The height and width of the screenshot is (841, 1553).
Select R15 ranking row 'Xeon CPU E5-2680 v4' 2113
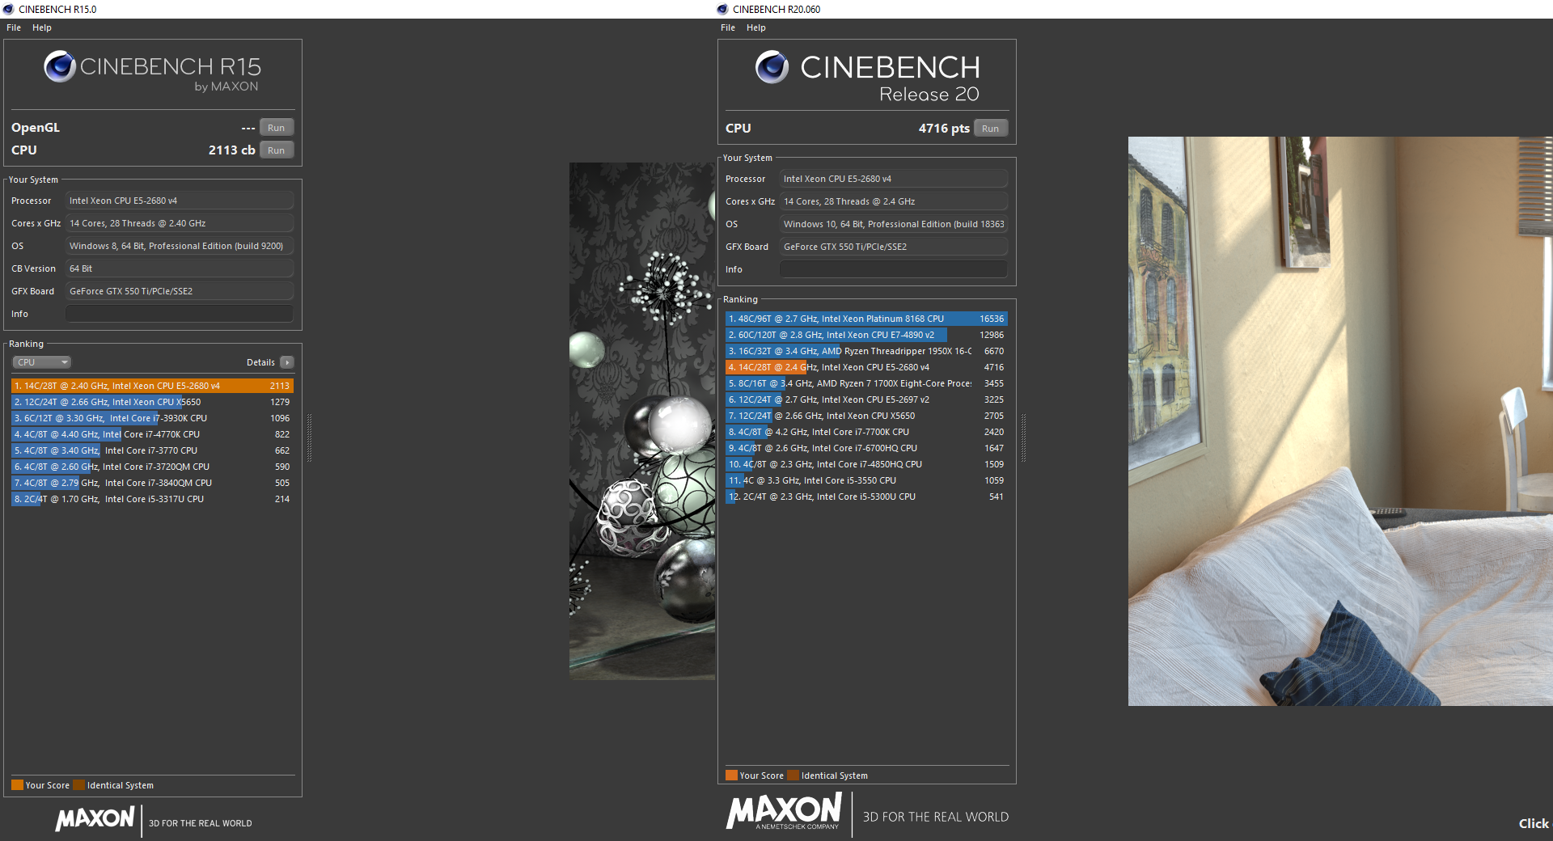tap(152, 386)
